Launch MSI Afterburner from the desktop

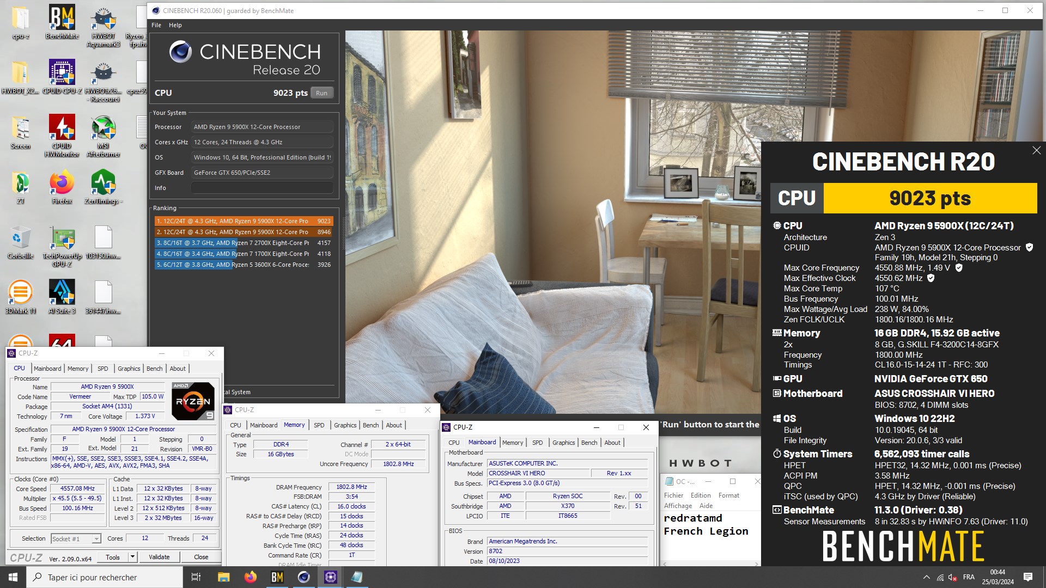[x=103, y=136]
